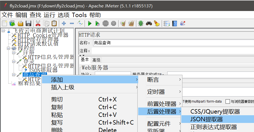Choose 剪切 from the context menu
The image size is (254, 132).
(90, 99)
